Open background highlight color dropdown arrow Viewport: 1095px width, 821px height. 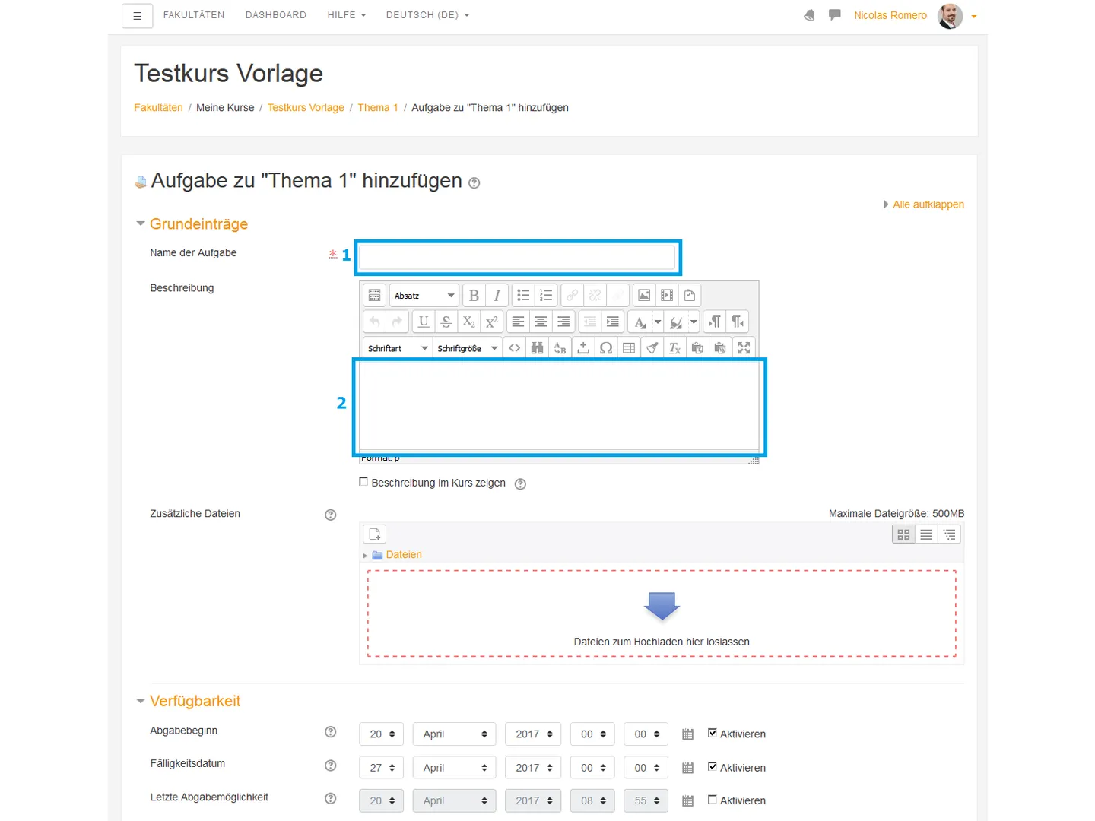click(693, 322)
